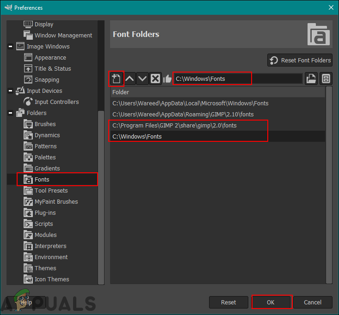Screen dimensions: 339x315
Task: Select the Program Files\GIMP 2 fonts row
Action: [217, 126]
